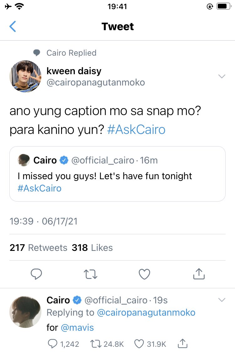This screenshot has height=354, width=235.
Task: Open Cairo's avatar on the reply
Action: [x=25, y=312]
